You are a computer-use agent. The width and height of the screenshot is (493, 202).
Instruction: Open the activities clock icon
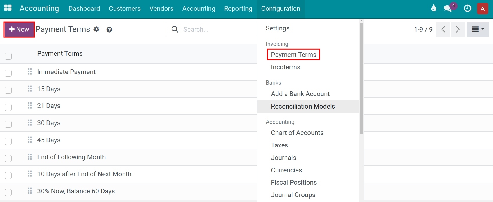click(467, 8)
